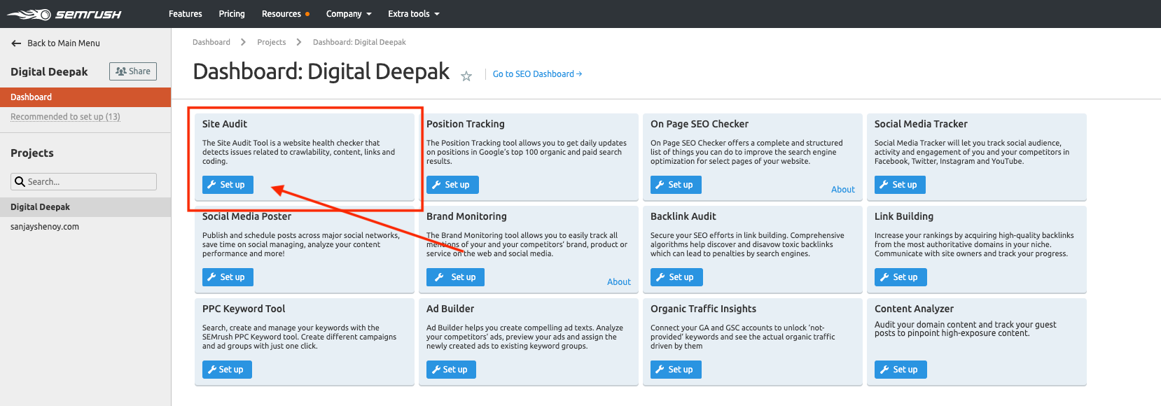This screenshot has width=1161, height=406.
Task: Set up Ad Builder
Action: click(x=451, y=370)
